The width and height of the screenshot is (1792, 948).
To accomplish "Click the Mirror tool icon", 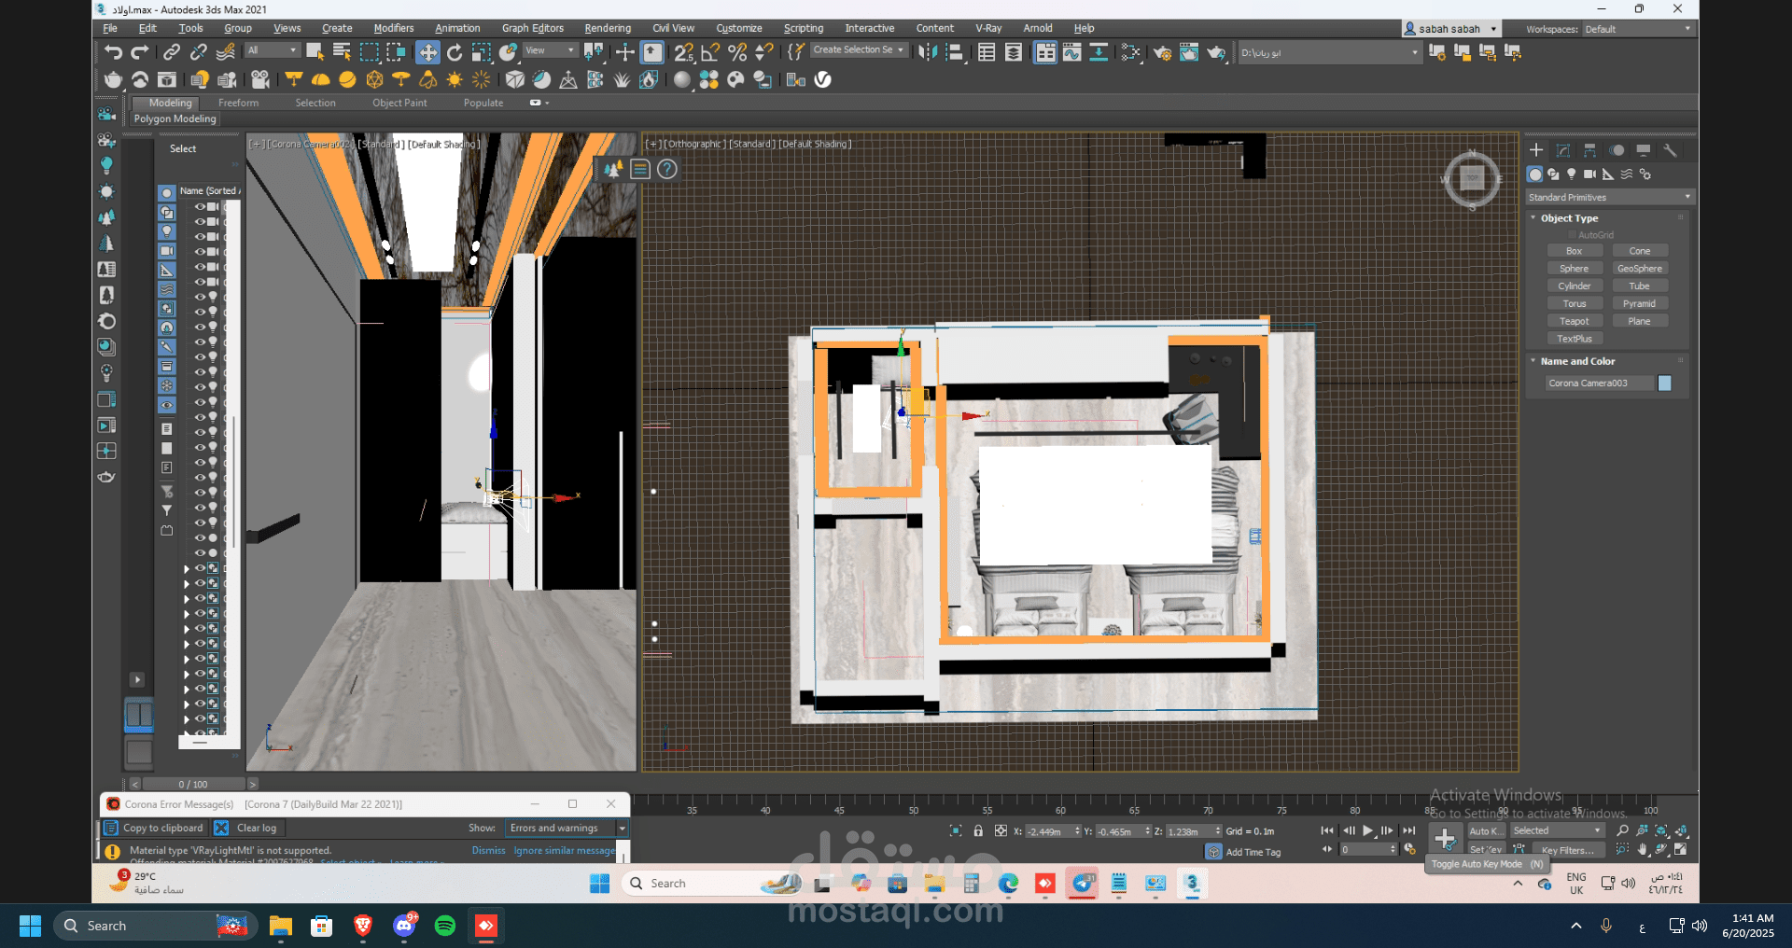I will click(x=927, y=52).
